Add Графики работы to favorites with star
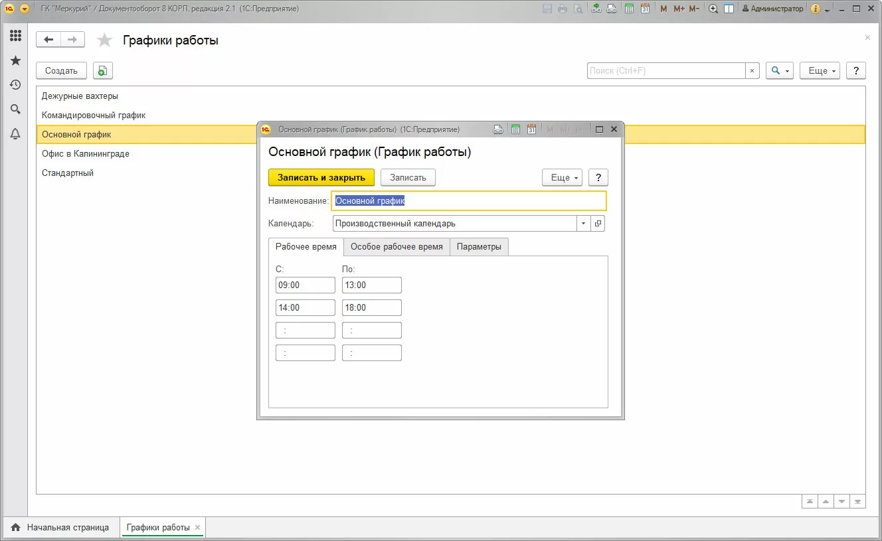This screenshot has width=882, height=541. click(104, 40)
